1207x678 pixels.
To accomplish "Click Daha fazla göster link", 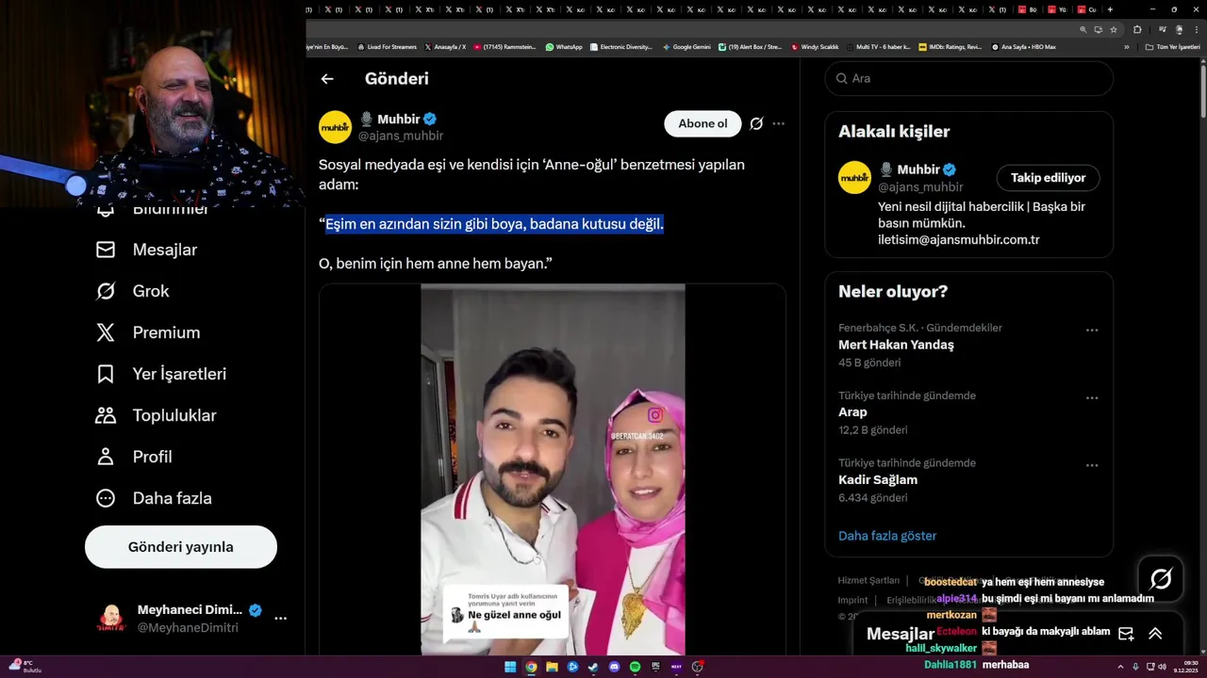I will click(x=887, y=536).
